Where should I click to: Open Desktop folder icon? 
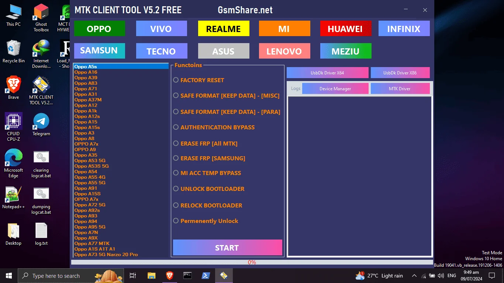point(13,234)
